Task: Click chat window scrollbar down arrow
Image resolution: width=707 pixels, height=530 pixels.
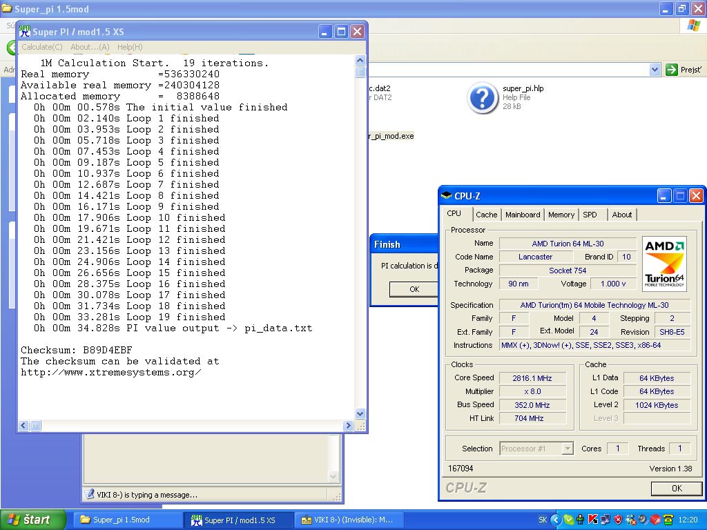Action: [x=333, y=476]
